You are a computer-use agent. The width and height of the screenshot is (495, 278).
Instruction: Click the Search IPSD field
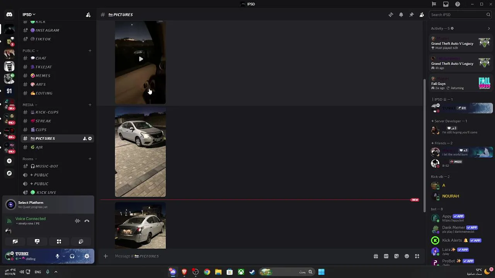461,15
